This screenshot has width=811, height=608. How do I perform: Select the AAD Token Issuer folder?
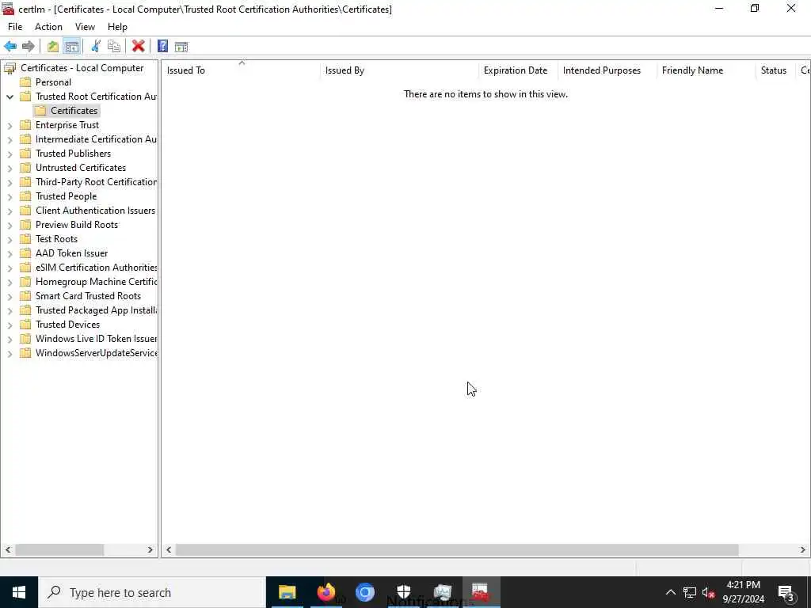pyautogui.click(x=71, y=253)
